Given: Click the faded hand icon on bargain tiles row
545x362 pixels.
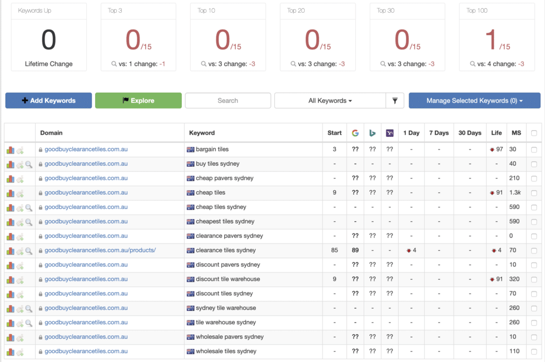Looking at the screenshot, I should click(20, 150).
